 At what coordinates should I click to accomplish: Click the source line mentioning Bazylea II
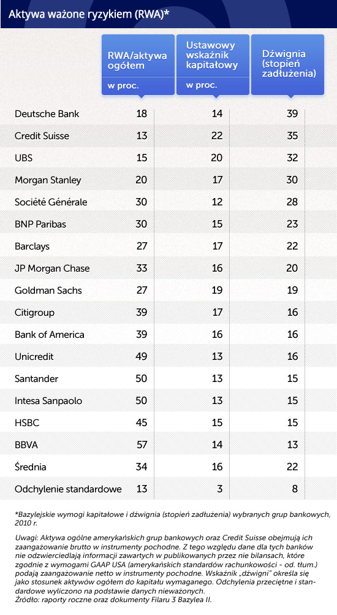[x=113, y=599]
